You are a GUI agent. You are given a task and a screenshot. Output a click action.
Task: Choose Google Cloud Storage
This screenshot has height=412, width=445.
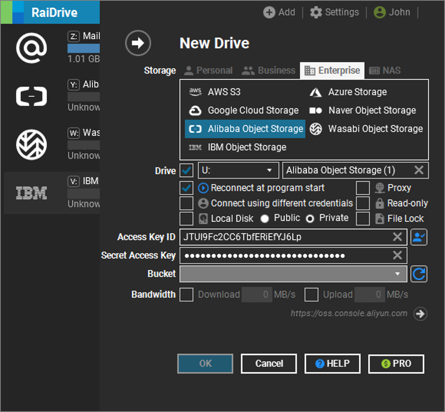244,110
